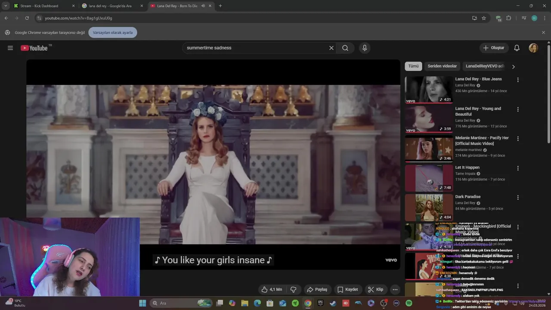The image size is (551, 310).
Task: Open options for Young and Beautiful video
Action: [x=518, y=109]
